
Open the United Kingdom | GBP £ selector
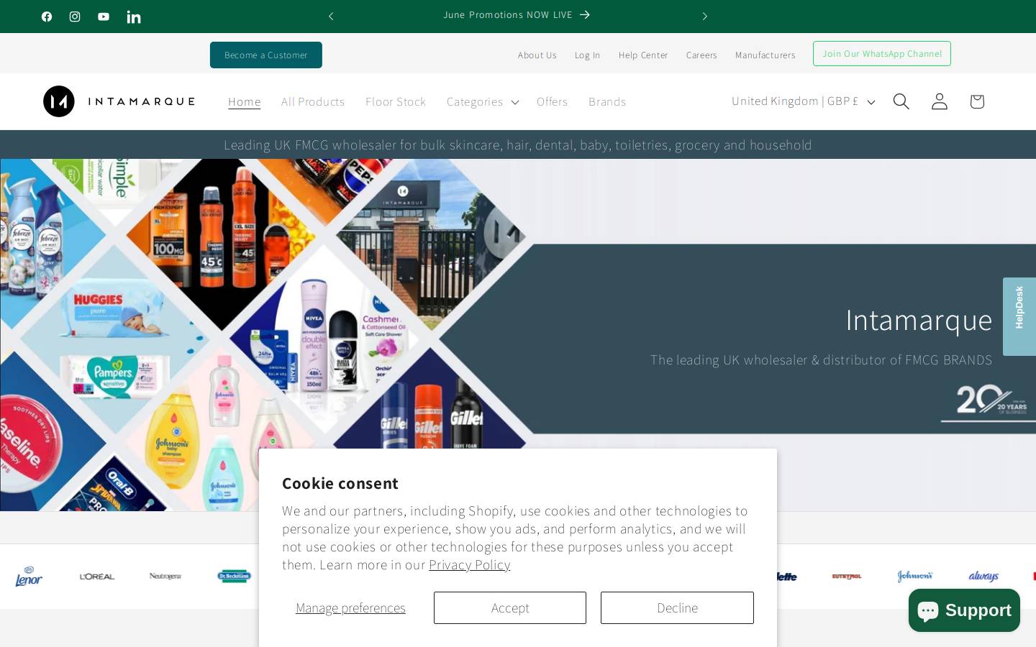(803, 101)
